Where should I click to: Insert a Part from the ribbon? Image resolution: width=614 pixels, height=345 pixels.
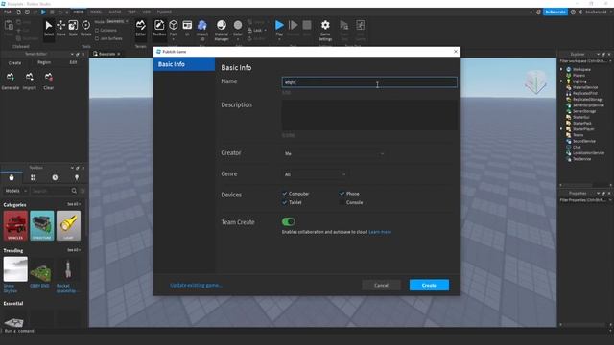173,28
